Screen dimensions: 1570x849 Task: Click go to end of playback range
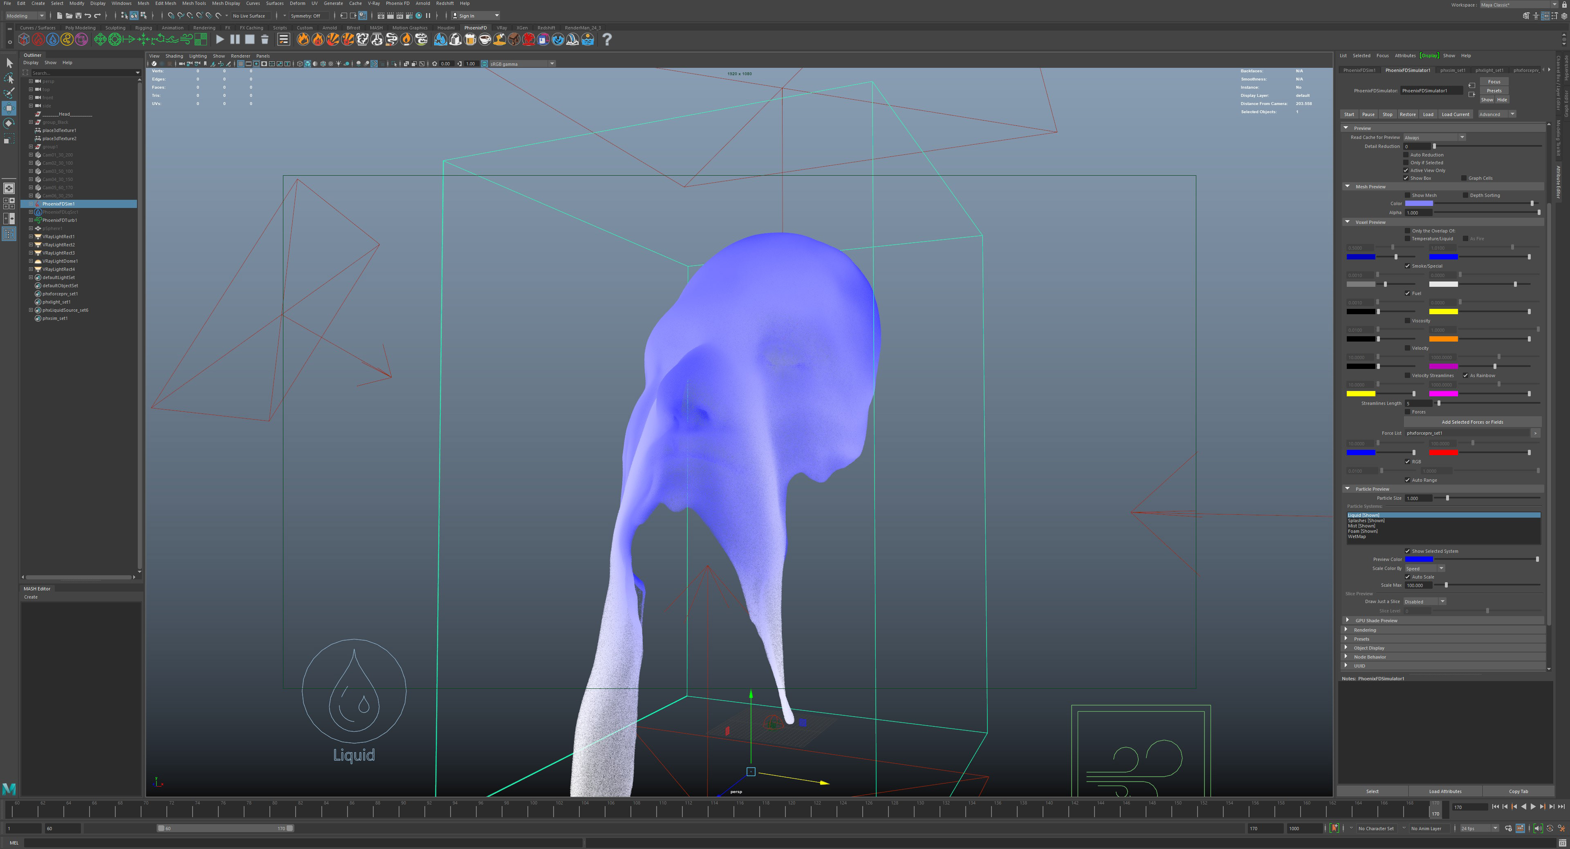point(1561,807)
